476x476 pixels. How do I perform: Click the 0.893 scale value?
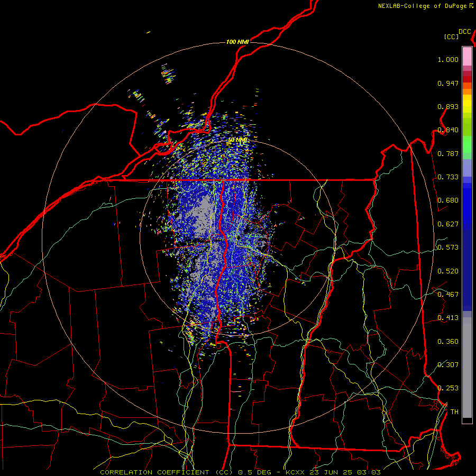coord(448,106)
